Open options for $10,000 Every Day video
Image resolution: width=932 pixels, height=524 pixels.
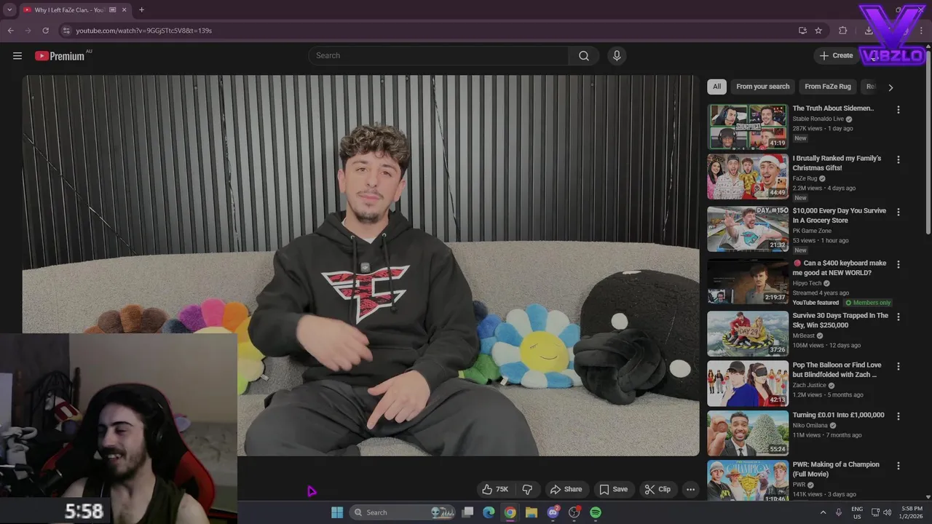(x=898, y=212)
